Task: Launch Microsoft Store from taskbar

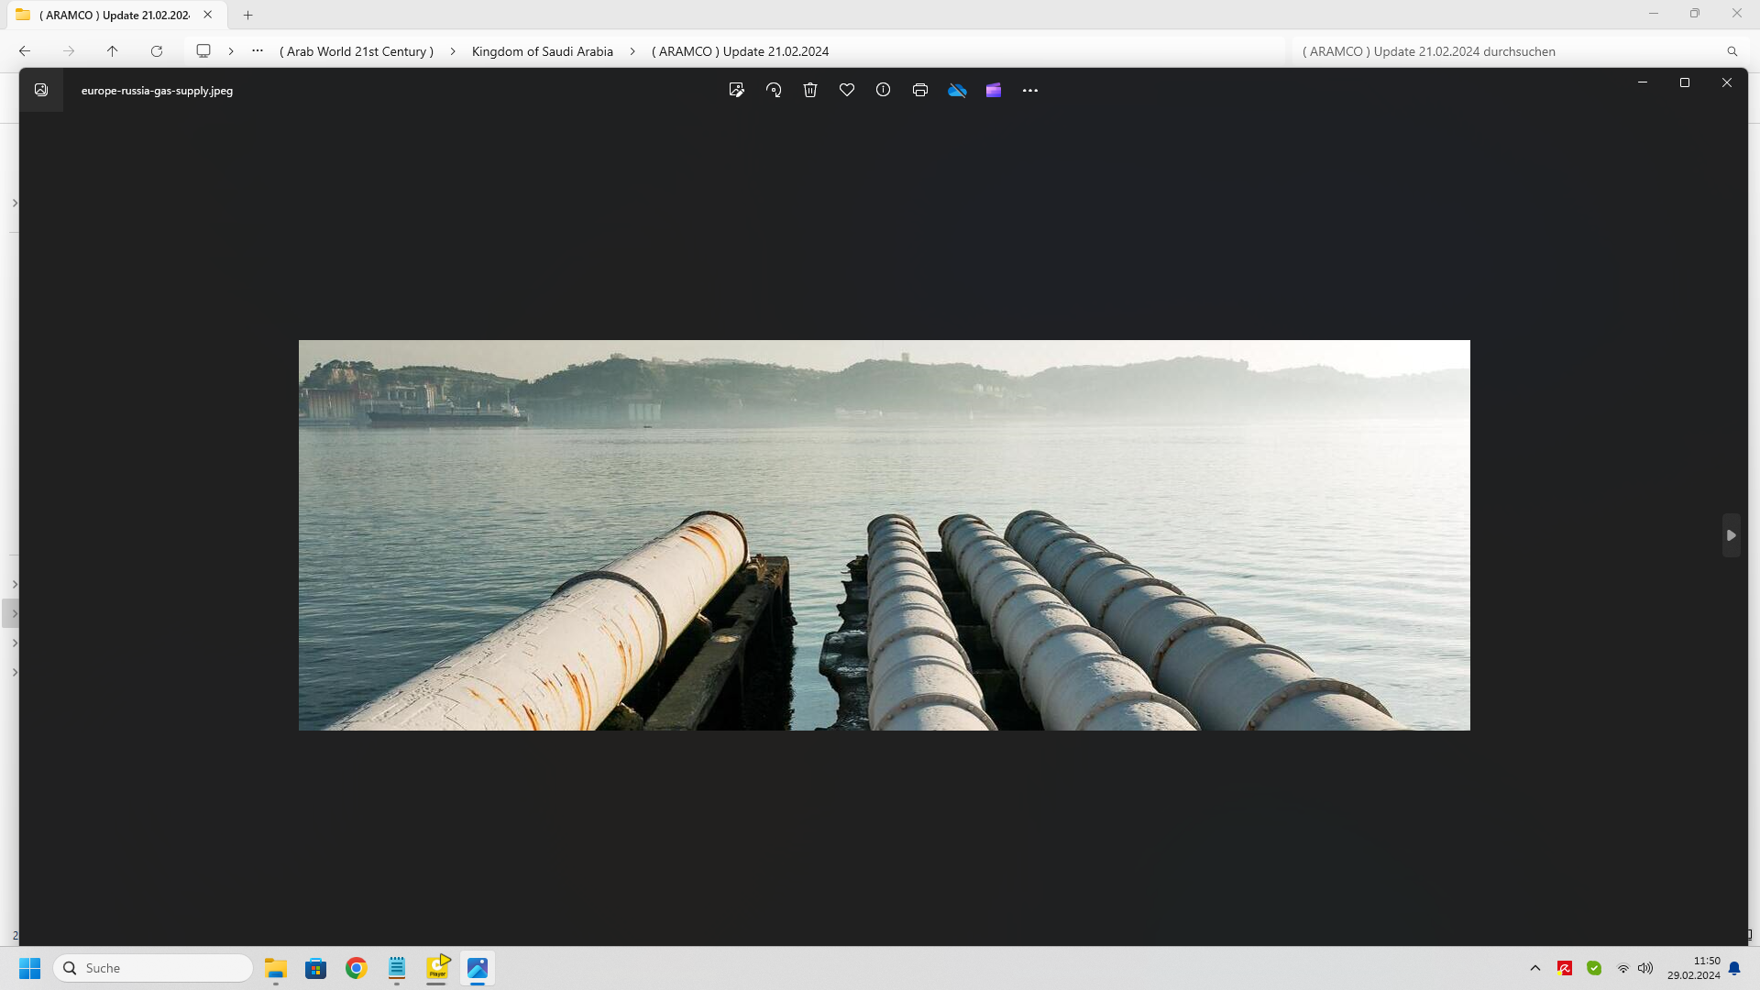Action: coord(316,968)
